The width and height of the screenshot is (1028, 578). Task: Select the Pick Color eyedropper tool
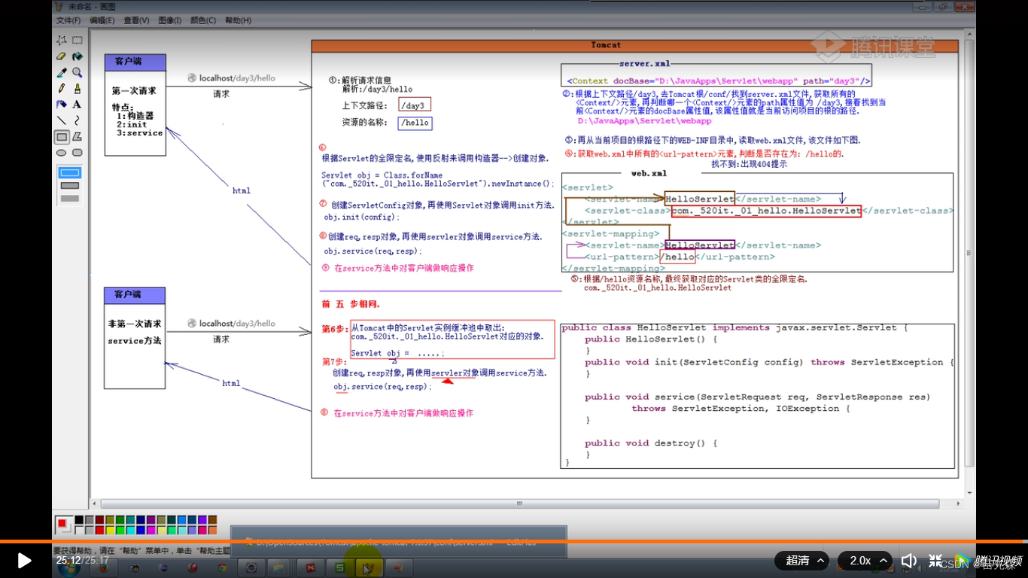[x=62, y=73]
